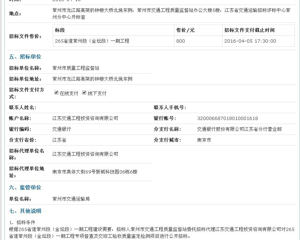Click the 南京市奥体大街69号 agency address

[95, 172]
